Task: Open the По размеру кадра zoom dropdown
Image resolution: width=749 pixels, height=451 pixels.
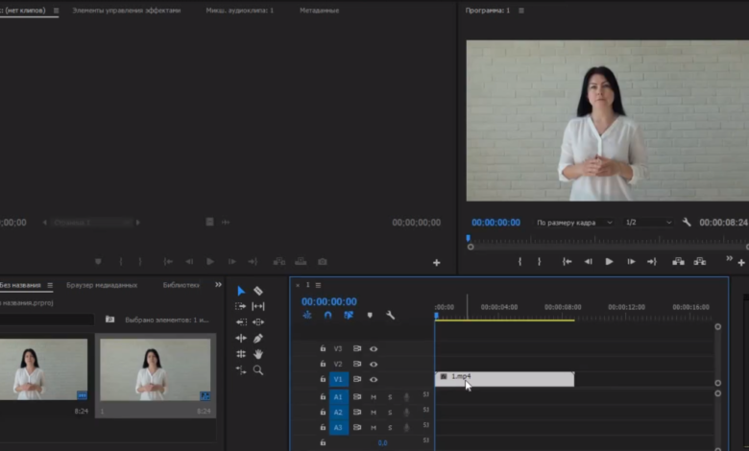Action: pyautogui.click(x=574, y=223)
